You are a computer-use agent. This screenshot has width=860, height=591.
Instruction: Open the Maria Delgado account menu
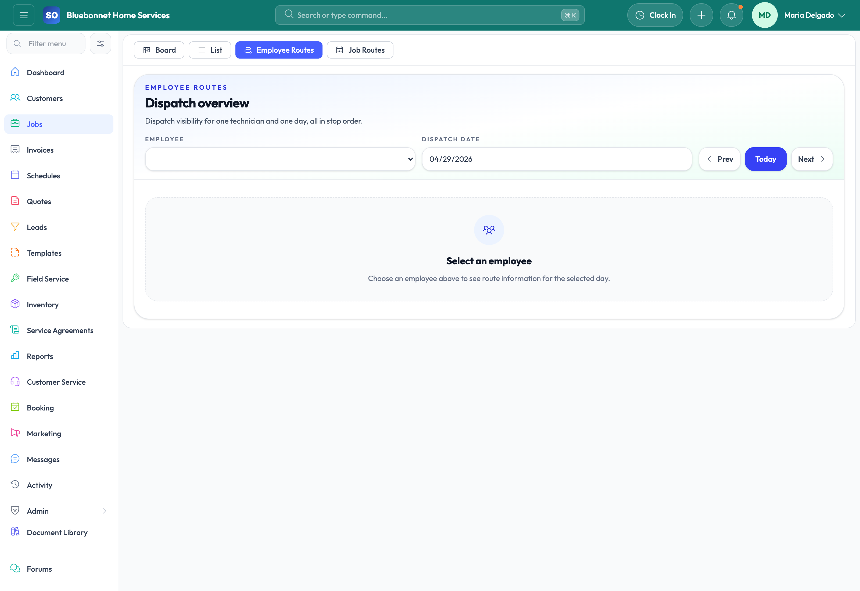point(814,15)
